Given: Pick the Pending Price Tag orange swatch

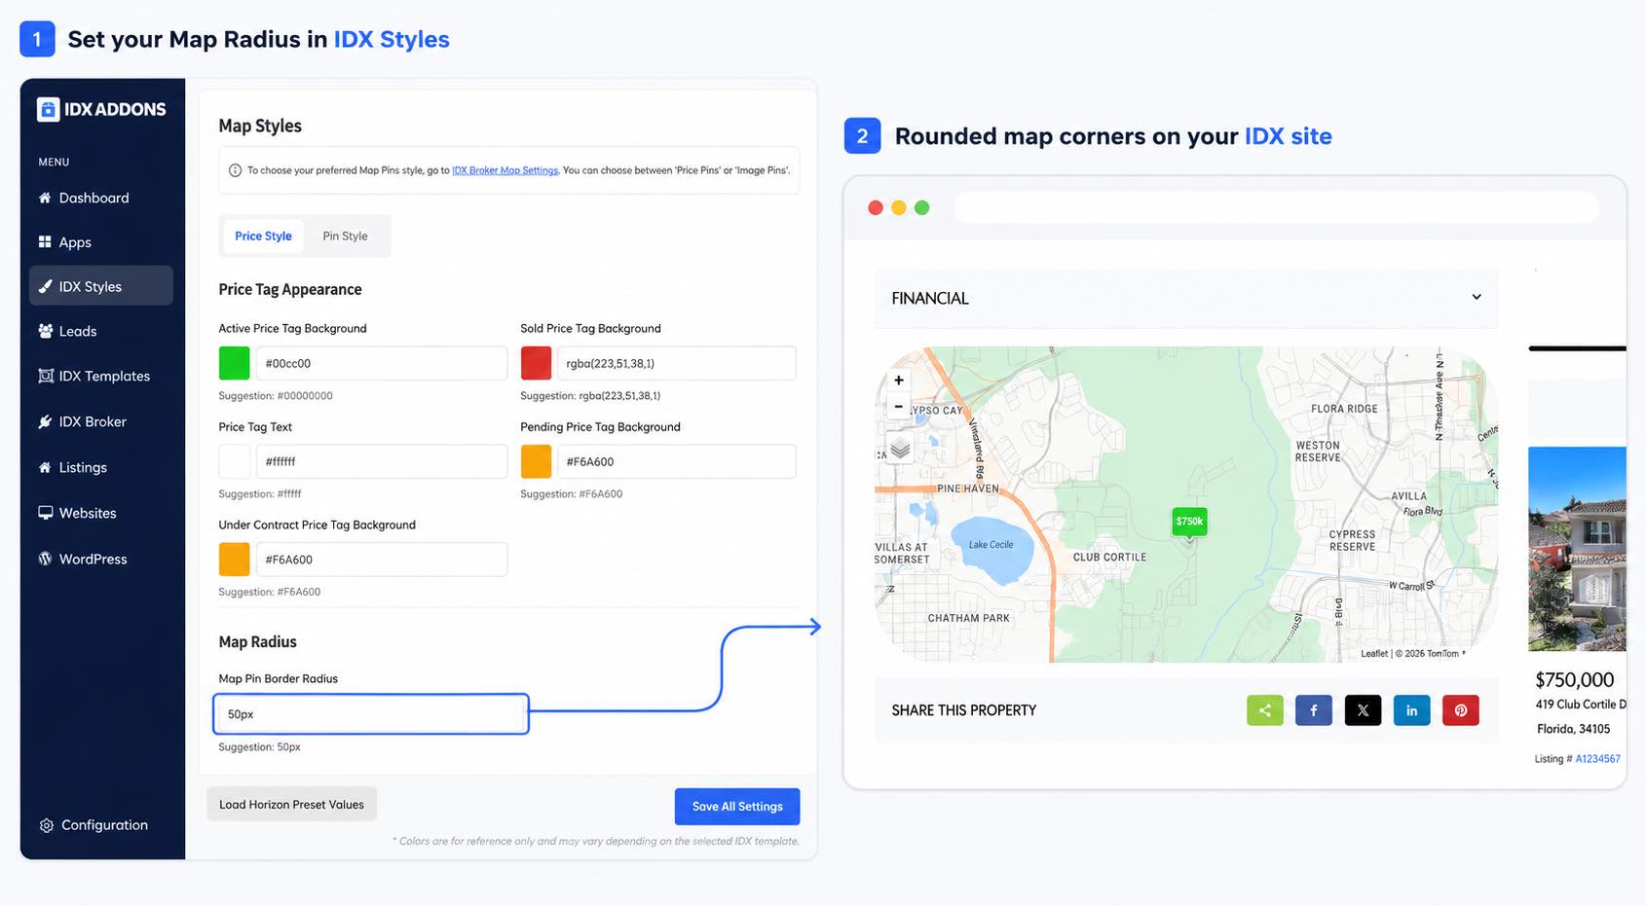Looking at the screenshot, I should [x=536, y=461].
